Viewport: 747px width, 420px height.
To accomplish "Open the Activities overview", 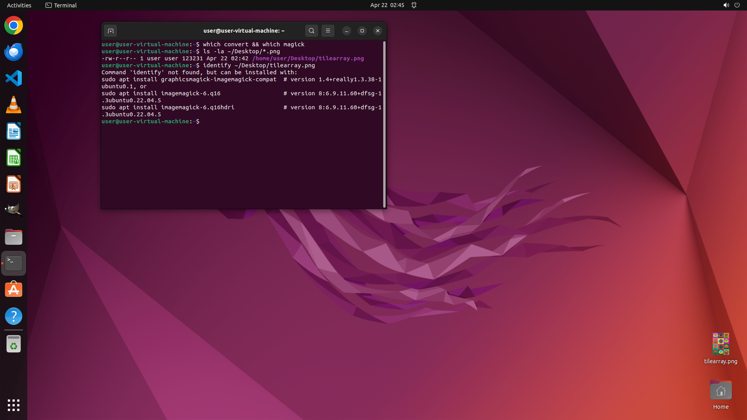I will pos(19,5).
